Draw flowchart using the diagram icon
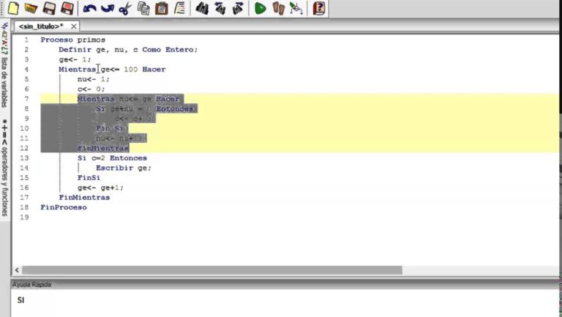 point(296,9)
